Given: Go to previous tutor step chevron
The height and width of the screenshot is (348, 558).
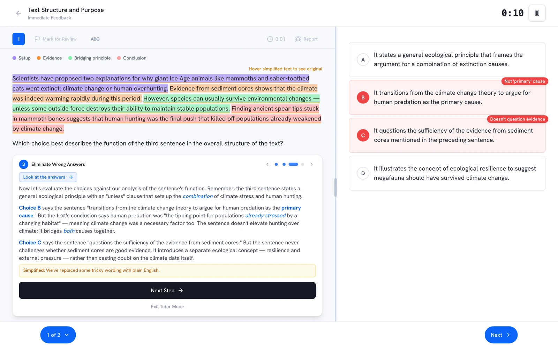Looking at the screenshot, I should [x=267, y=164].
